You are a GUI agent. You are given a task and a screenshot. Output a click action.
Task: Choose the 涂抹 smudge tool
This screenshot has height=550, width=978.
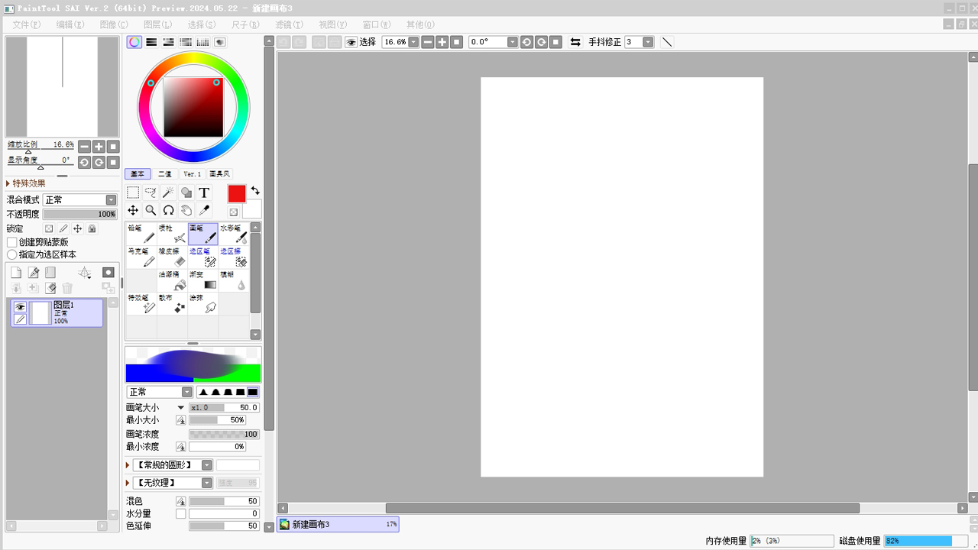(203, 303)
